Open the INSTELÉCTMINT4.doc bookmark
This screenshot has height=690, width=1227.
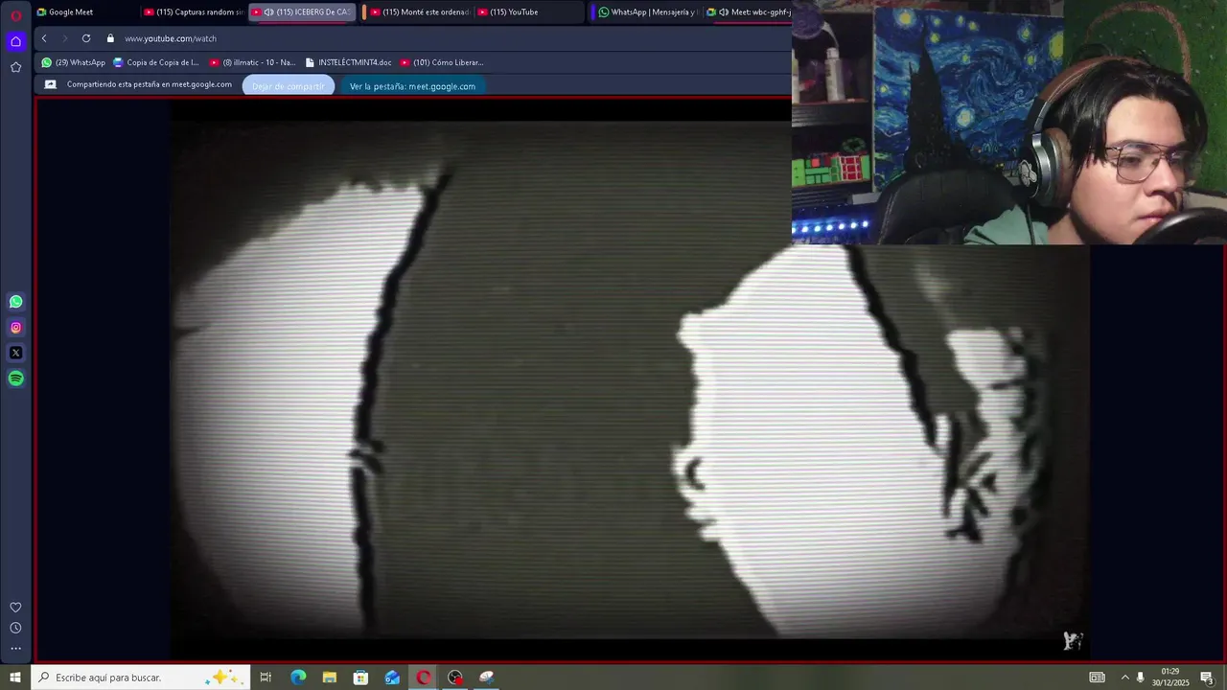pyautogui.click(x=348, y=62)
